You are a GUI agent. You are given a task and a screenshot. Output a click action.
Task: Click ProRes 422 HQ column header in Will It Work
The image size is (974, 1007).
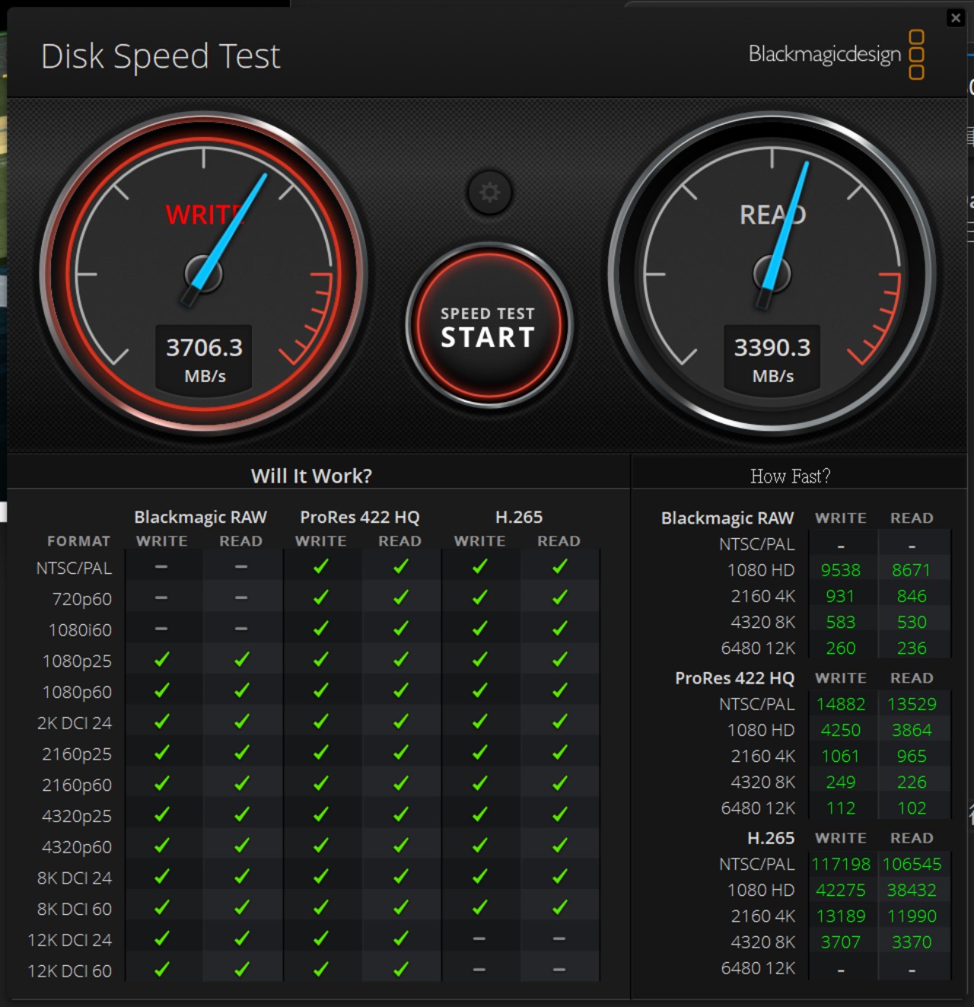pyautogui.click(x=360, y=517)
